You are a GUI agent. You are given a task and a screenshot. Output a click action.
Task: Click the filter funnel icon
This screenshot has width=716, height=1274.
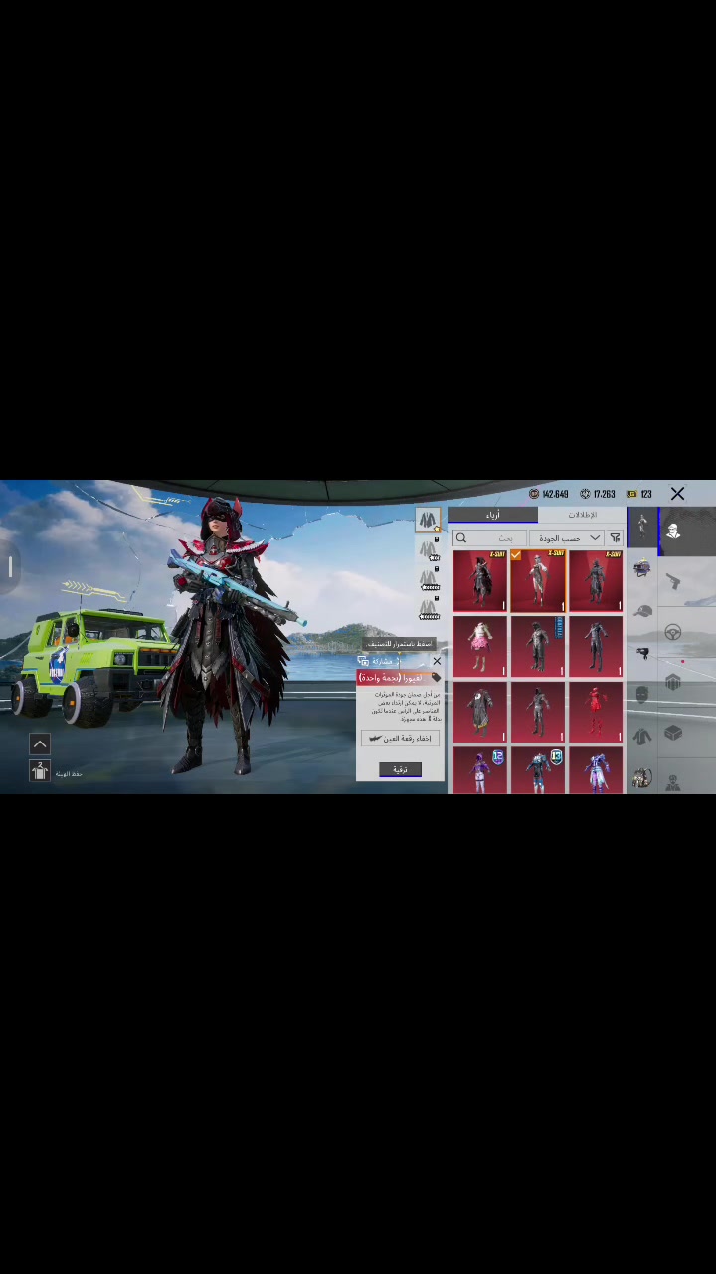[615, 538]
